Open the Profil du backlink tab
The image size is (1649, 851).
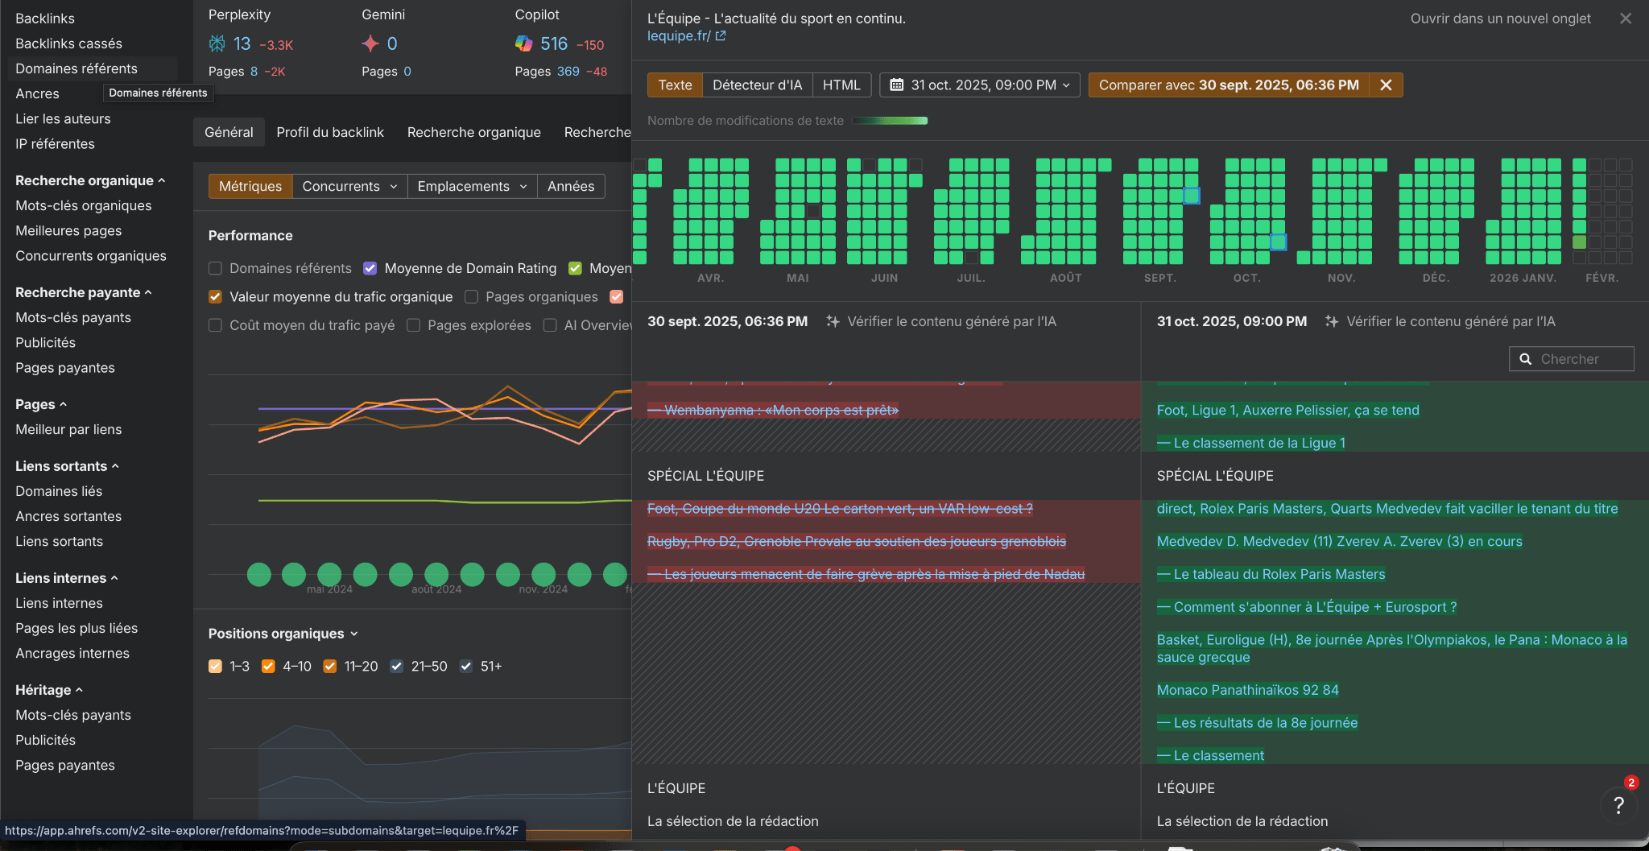(330, 132)
